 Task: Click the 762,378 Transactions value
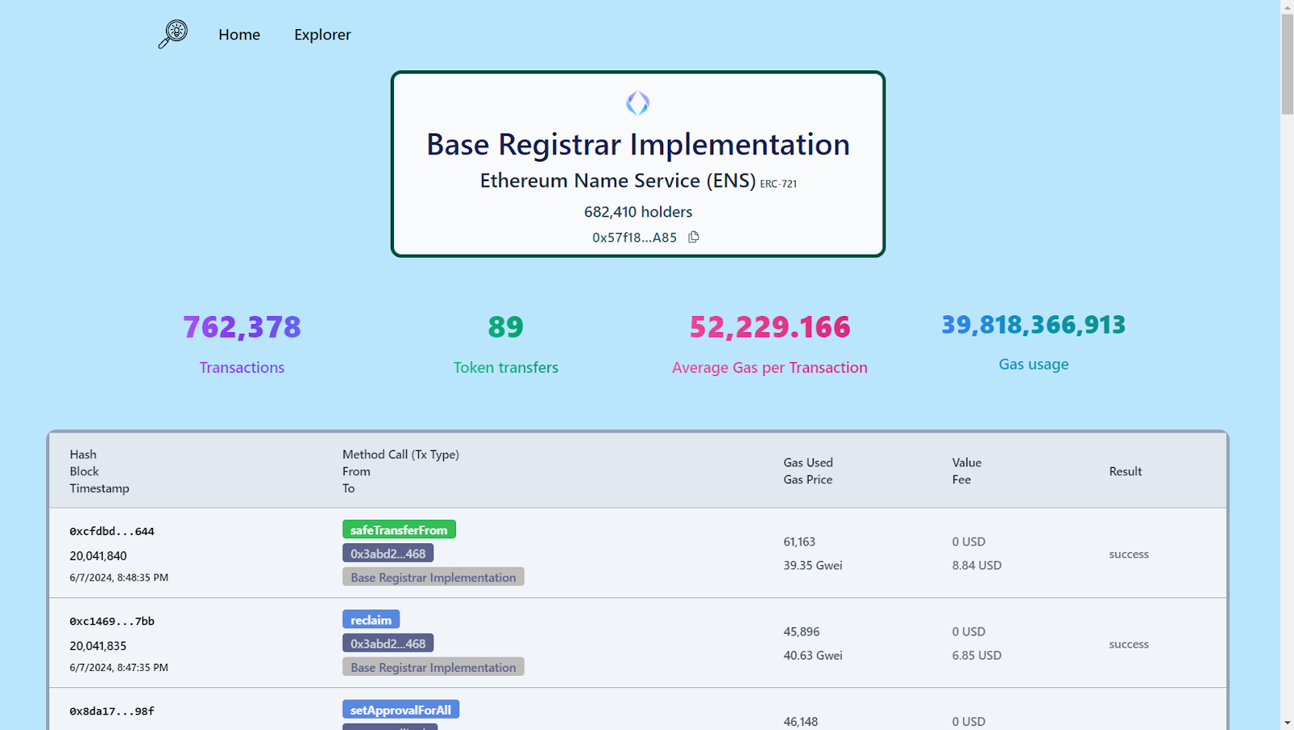[x=242, y=327]
